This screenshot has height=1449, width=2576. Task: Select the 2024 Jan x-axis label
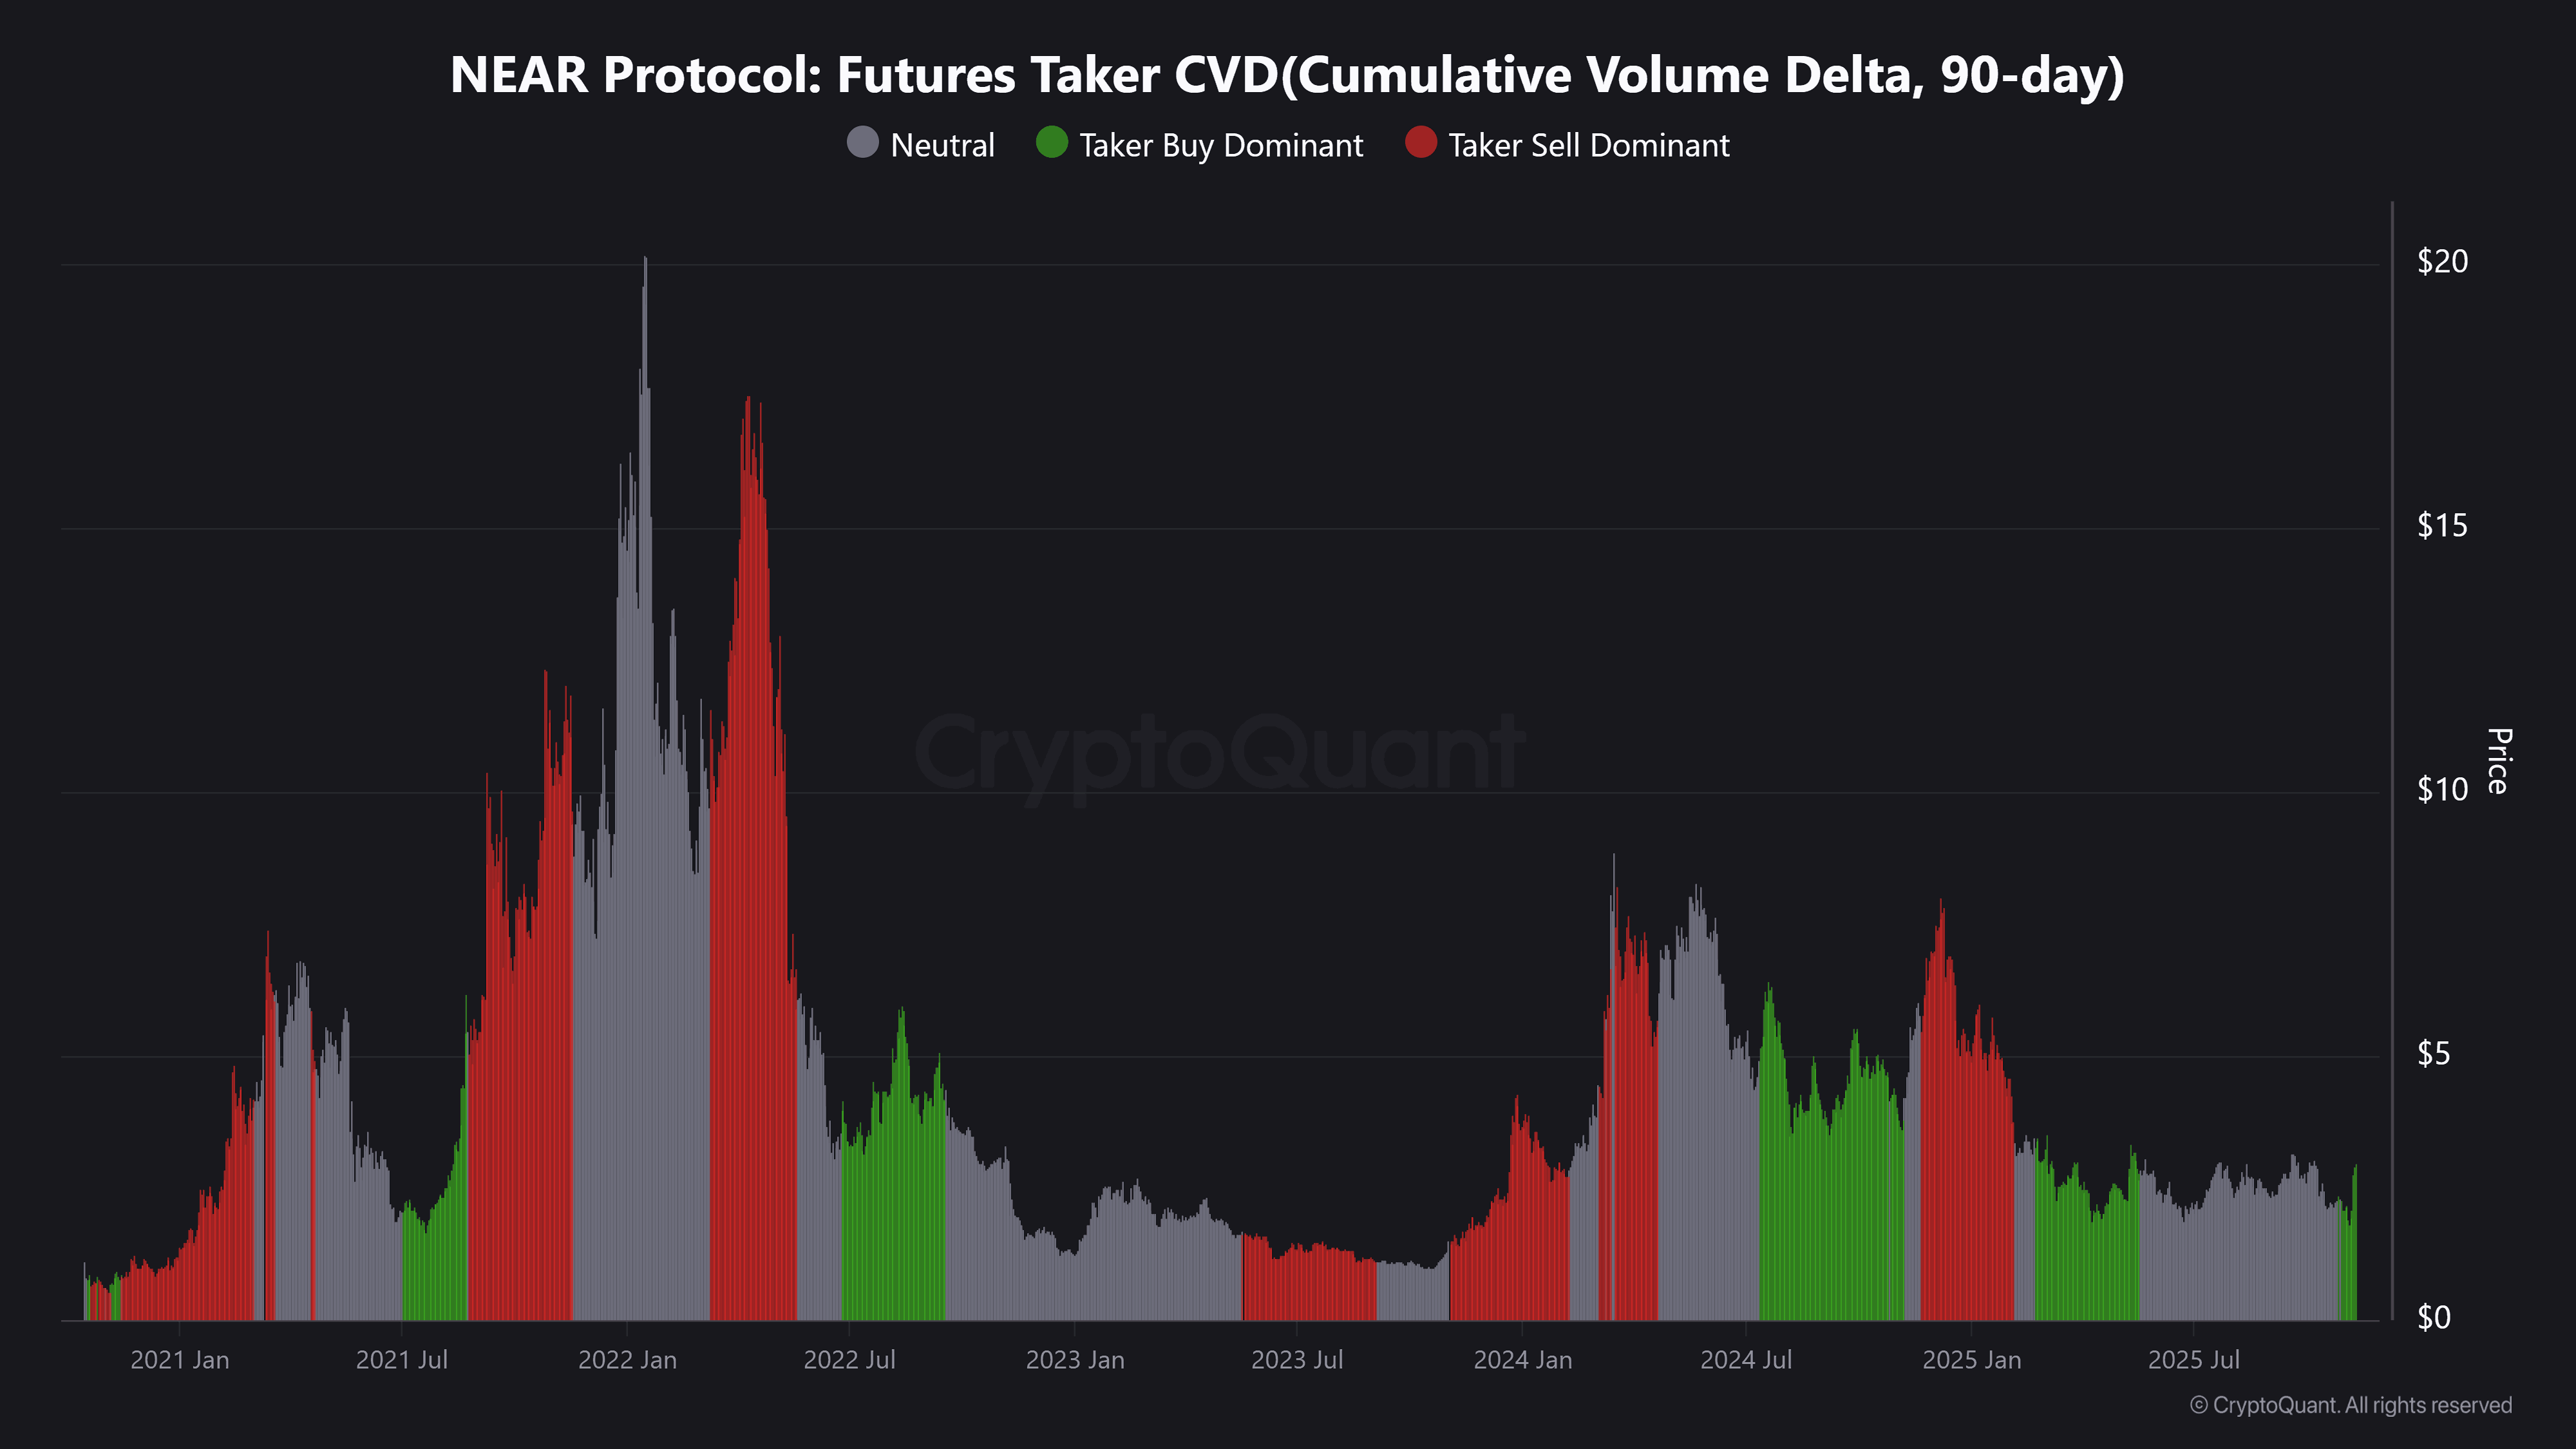pyautogui.click(x=1522, y=1360)
